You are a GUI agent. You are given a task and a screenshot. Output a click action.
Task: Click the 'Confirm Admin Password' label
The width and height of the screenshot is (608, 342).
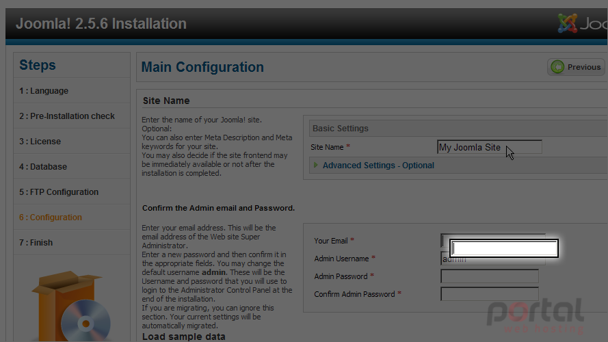354,294
